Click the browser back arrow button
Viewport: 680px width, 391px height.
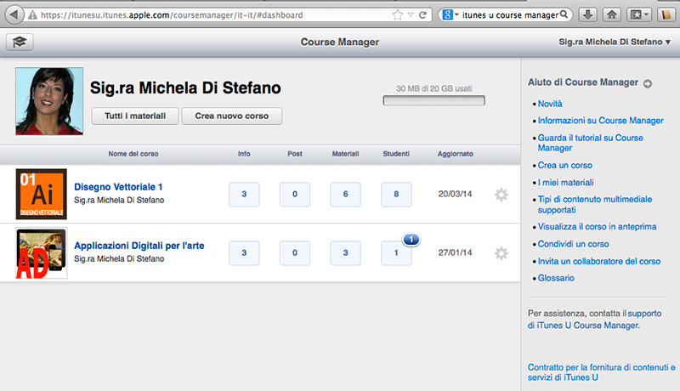pos(14,14)
